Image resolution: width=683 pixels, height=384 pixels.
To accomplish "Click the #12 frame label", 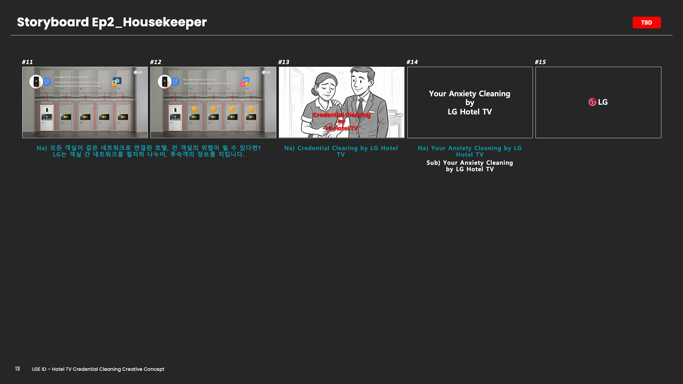I will point(156,62).
